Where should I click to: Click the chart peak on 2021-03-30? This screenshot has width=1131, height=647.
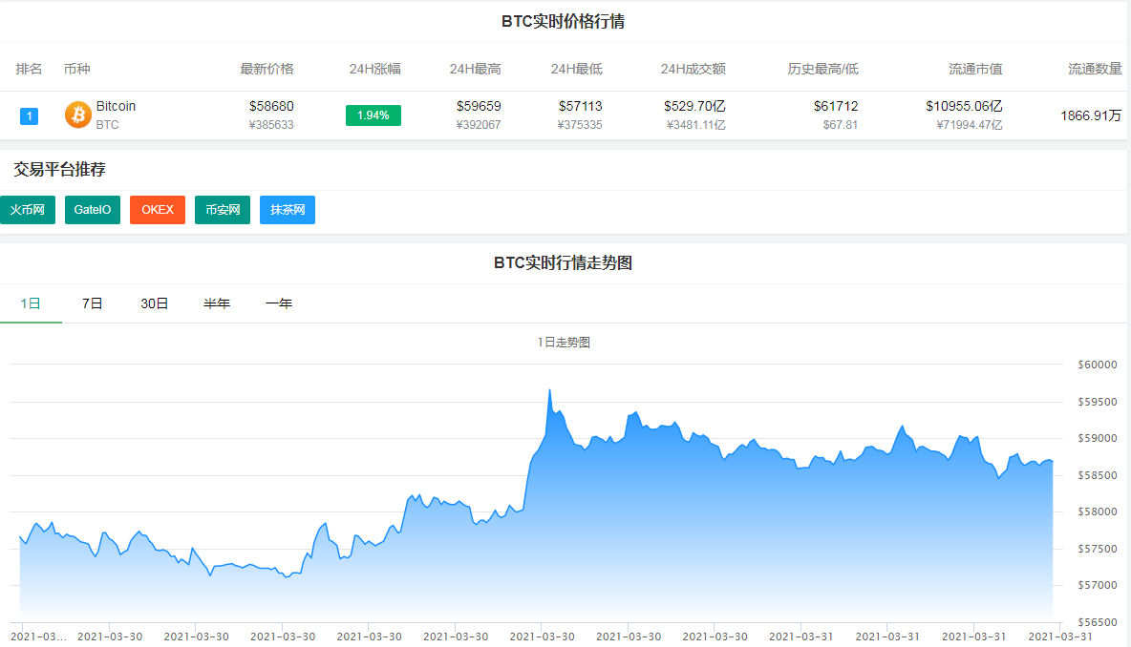[551, 389]
